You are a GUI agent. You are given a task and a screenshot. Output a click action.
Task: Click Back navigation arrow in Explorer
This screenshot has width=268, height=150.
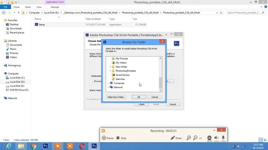pos(4,13)
